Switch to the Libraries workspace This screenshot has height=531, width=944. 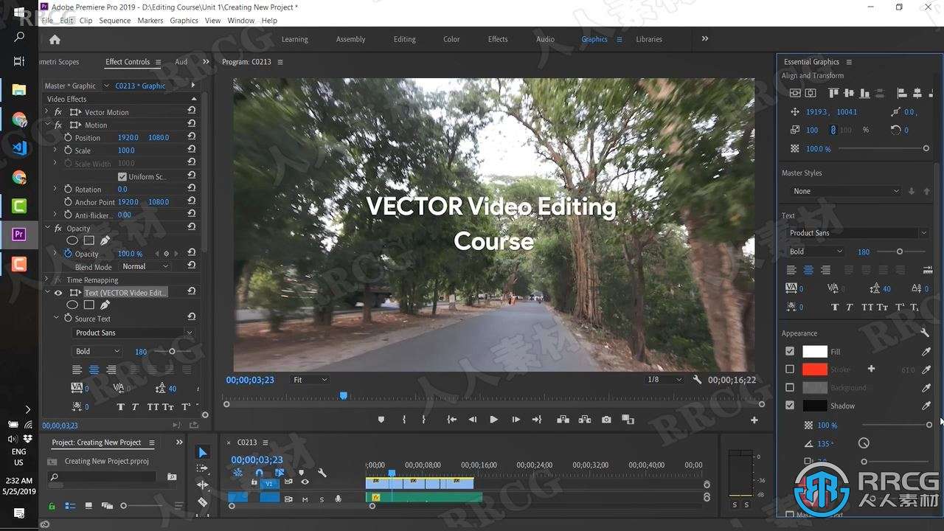click(649, 39)
